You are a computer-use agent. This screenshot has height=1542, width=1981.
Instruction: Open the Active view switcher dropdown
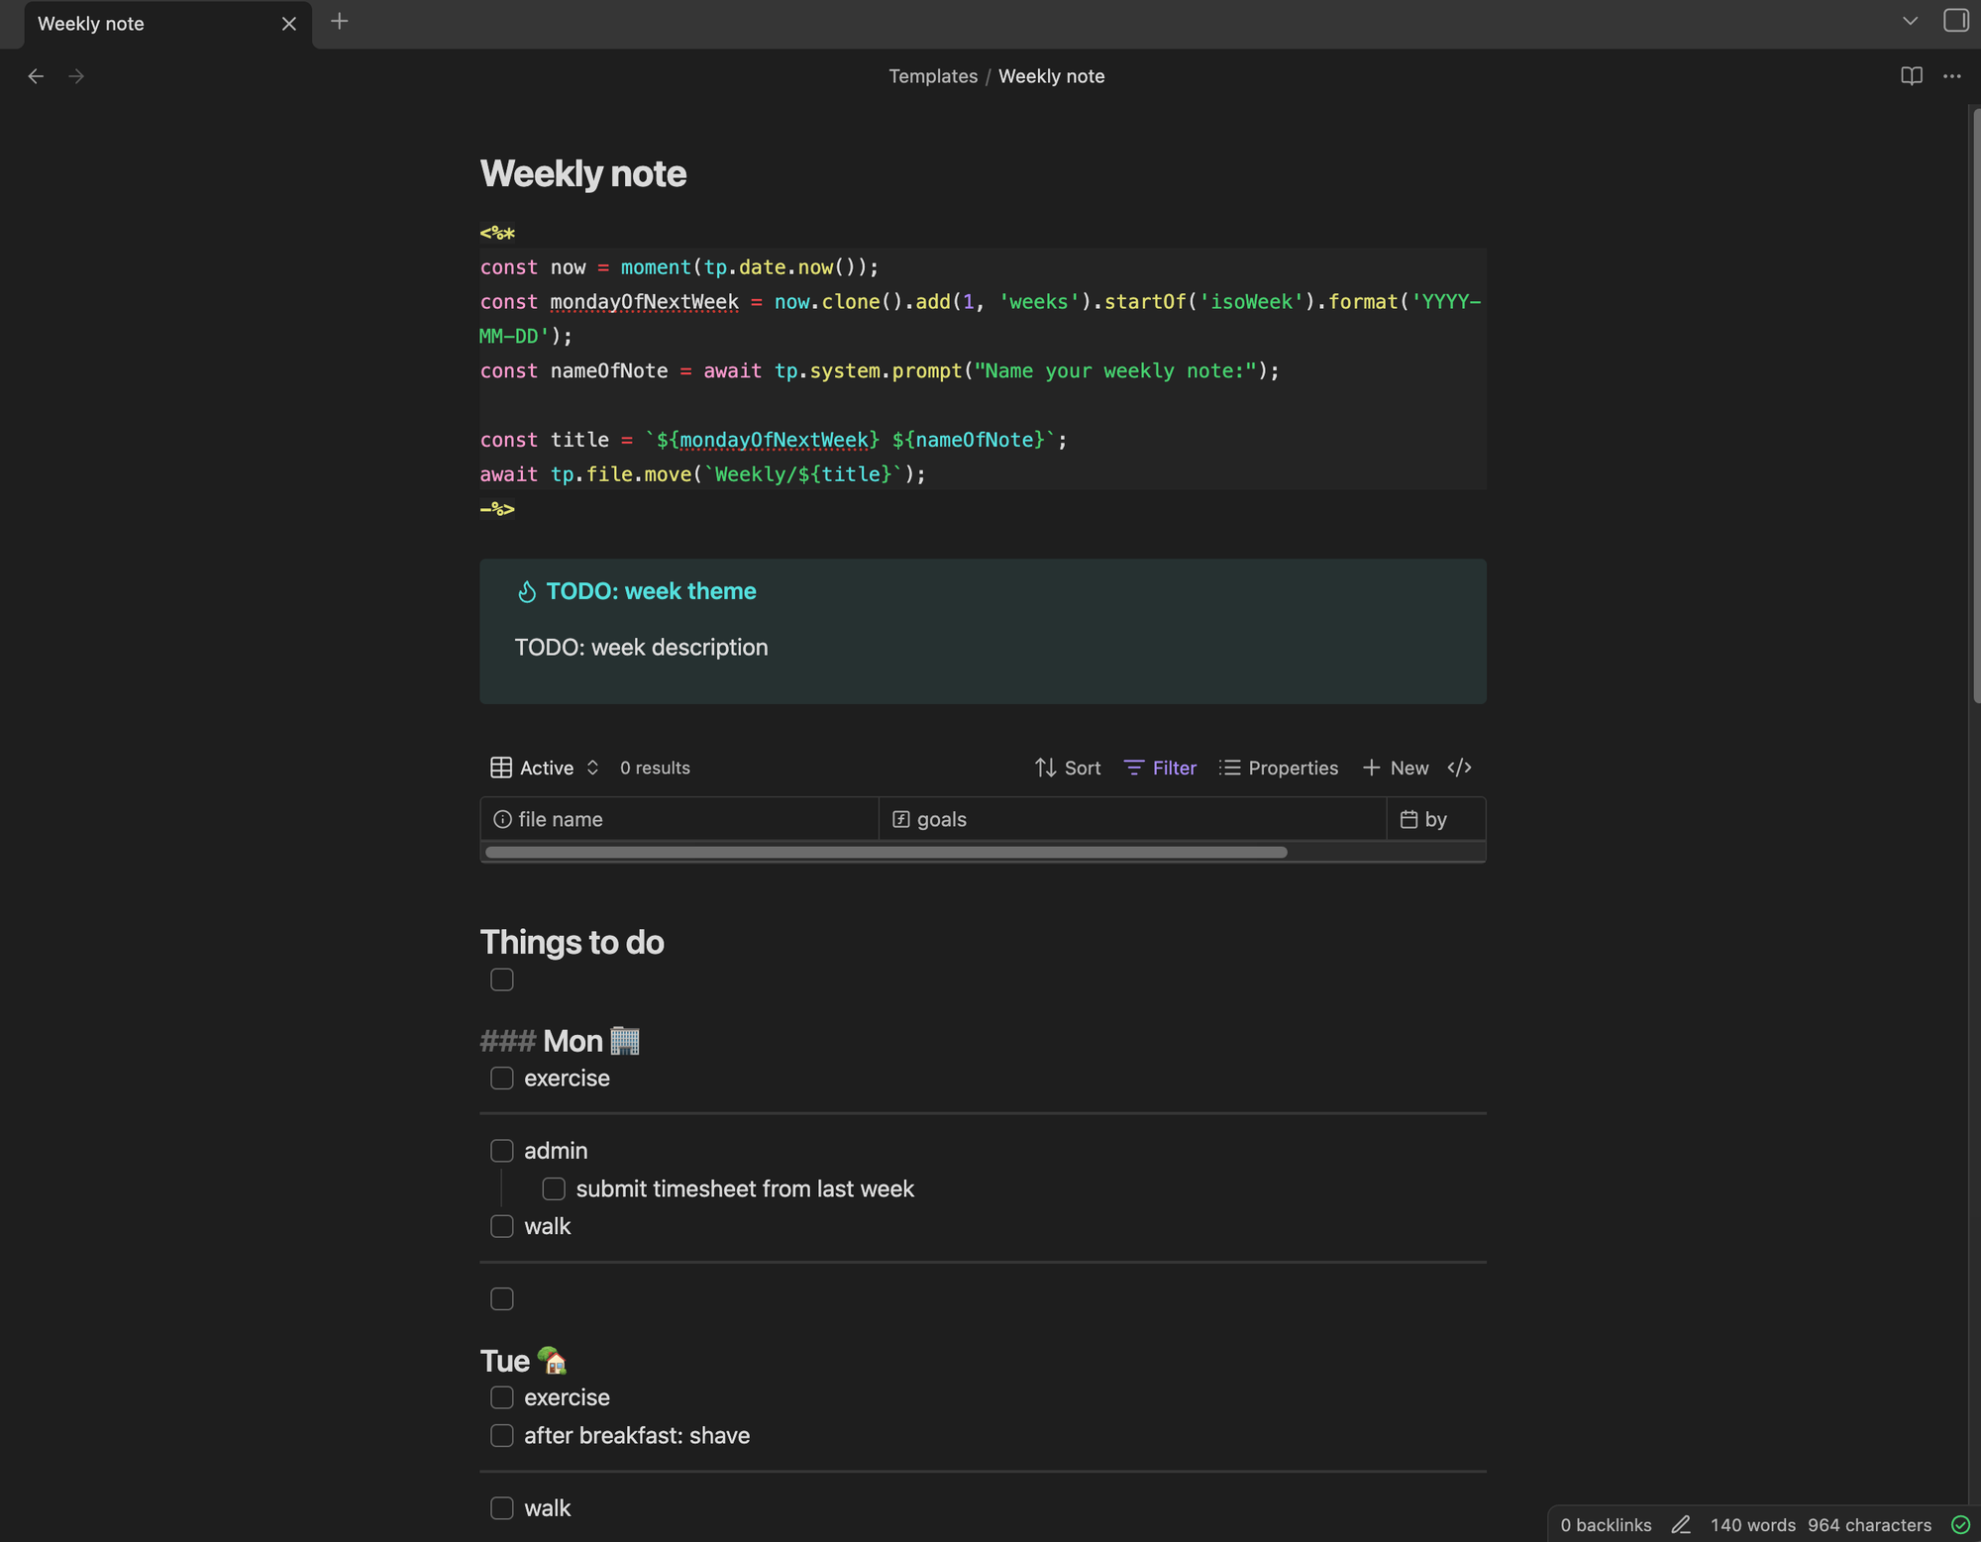pyautogui.click(x=546, y=768)
